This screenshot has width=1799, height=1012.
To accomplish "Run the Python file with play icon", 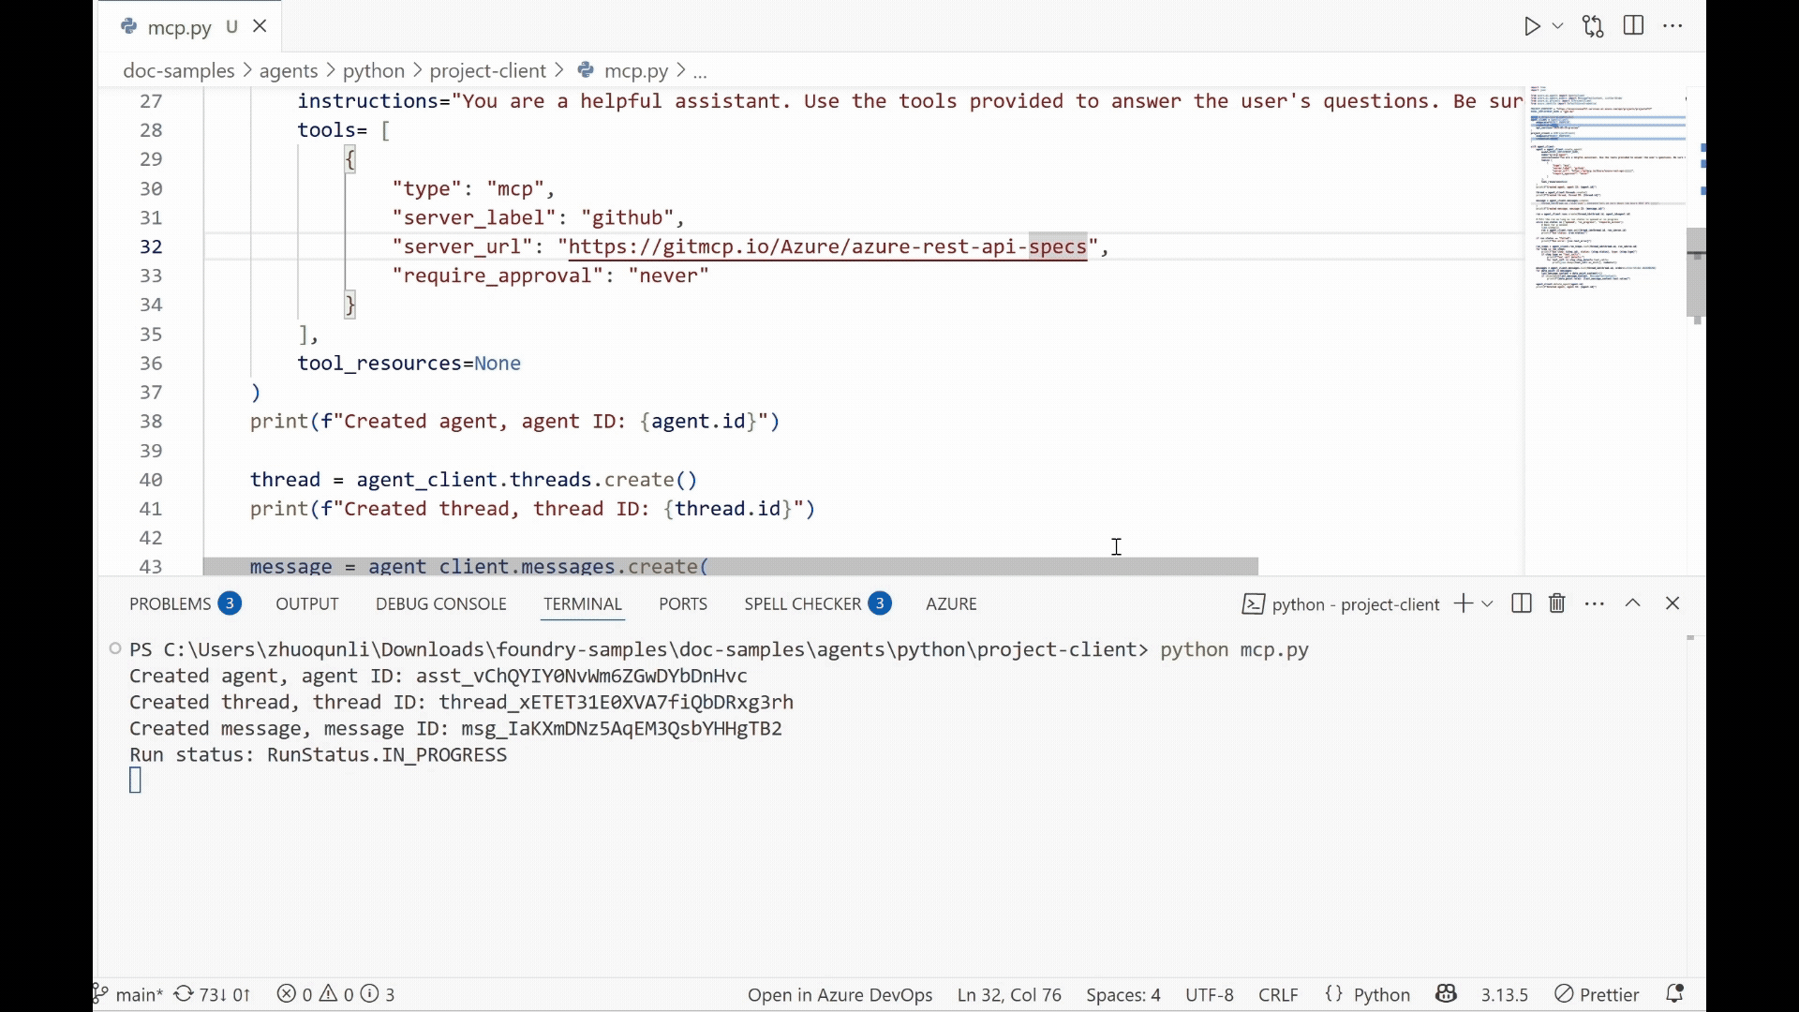I will click(1531, 26).
